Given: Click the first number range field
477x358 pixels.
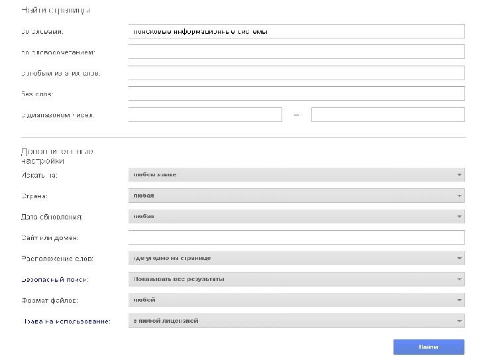Looking at the screenshot, I should point(205,115).
